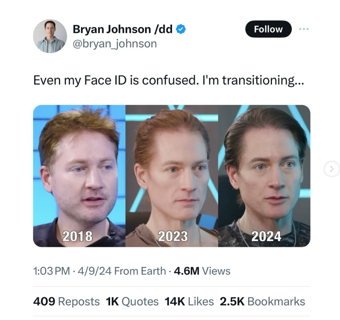Click the From Earth location text
340x320 pixels.
coord(140,271)
